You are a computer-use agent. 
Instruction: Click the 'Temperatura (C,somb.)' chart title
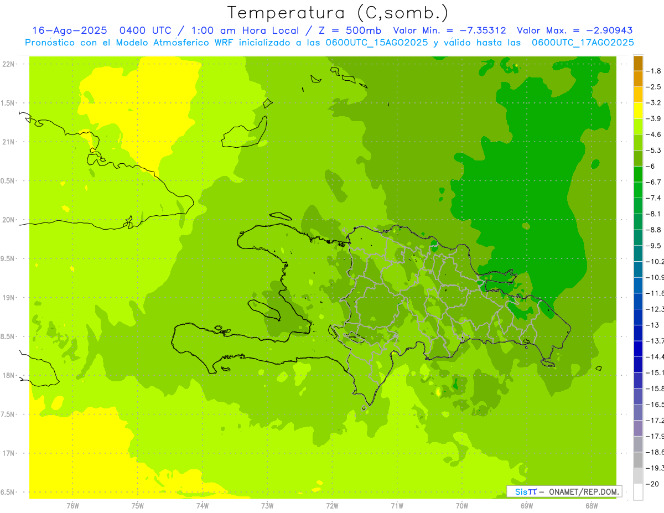coord(337,13)
